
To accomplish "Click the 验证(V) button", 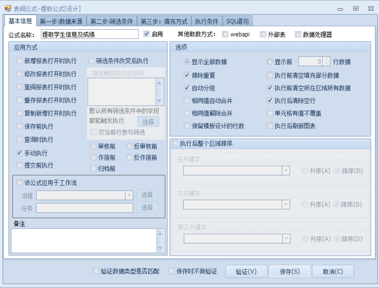I will pos(246,272).
